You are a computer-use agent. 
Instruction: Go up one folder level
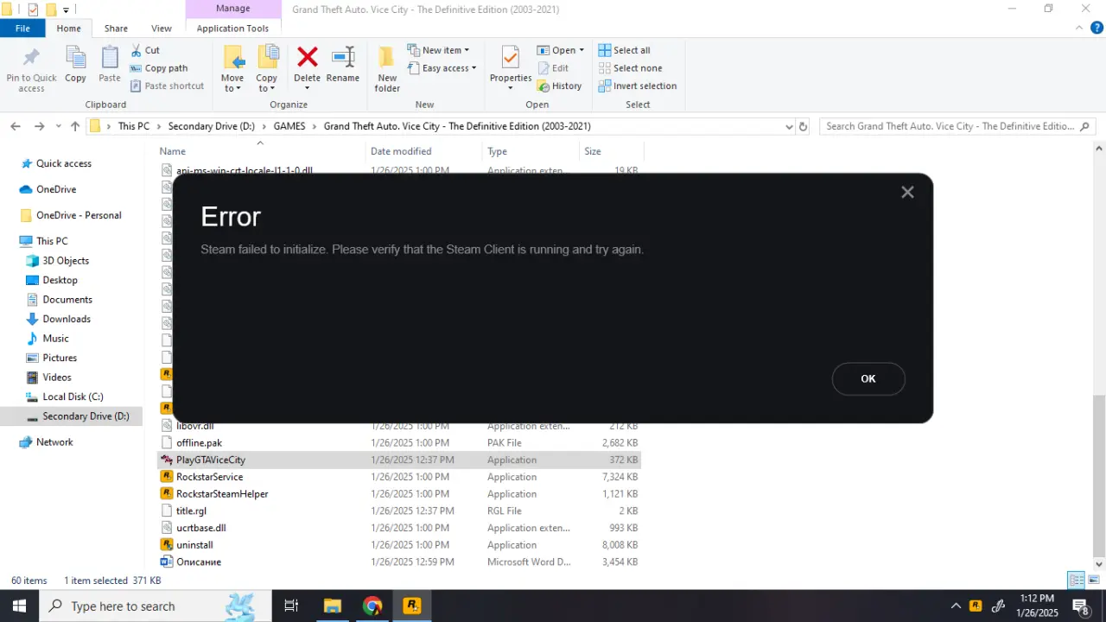(x=75, y=126)
